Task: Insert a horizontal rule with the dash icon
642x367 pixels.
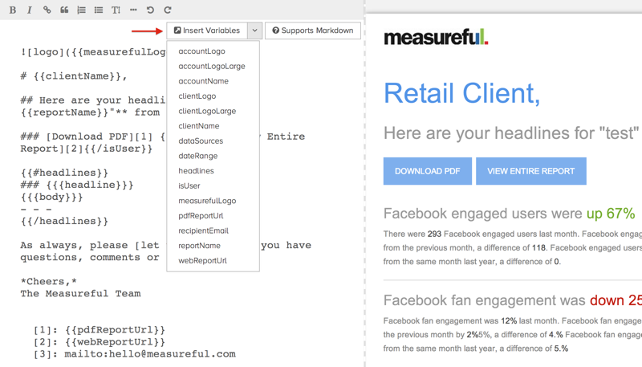Action: [133, 10]
